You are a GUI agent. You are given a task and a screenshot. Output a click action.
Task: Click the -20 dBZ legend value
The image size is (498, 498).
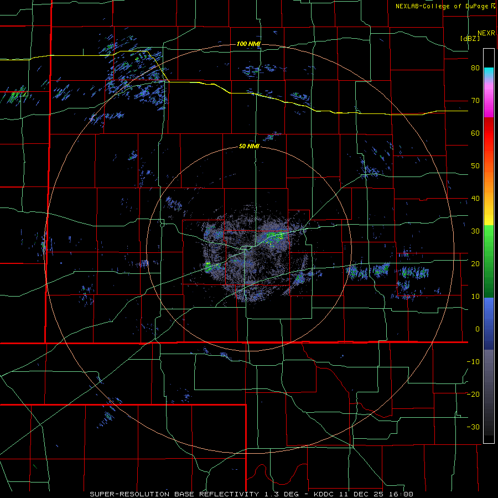click(x=473, y=394)
